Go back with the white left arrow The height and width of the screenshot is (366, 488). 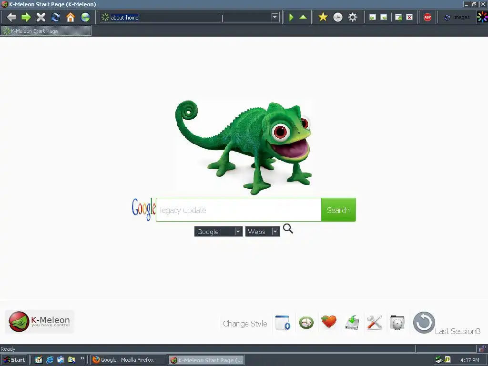11,17
